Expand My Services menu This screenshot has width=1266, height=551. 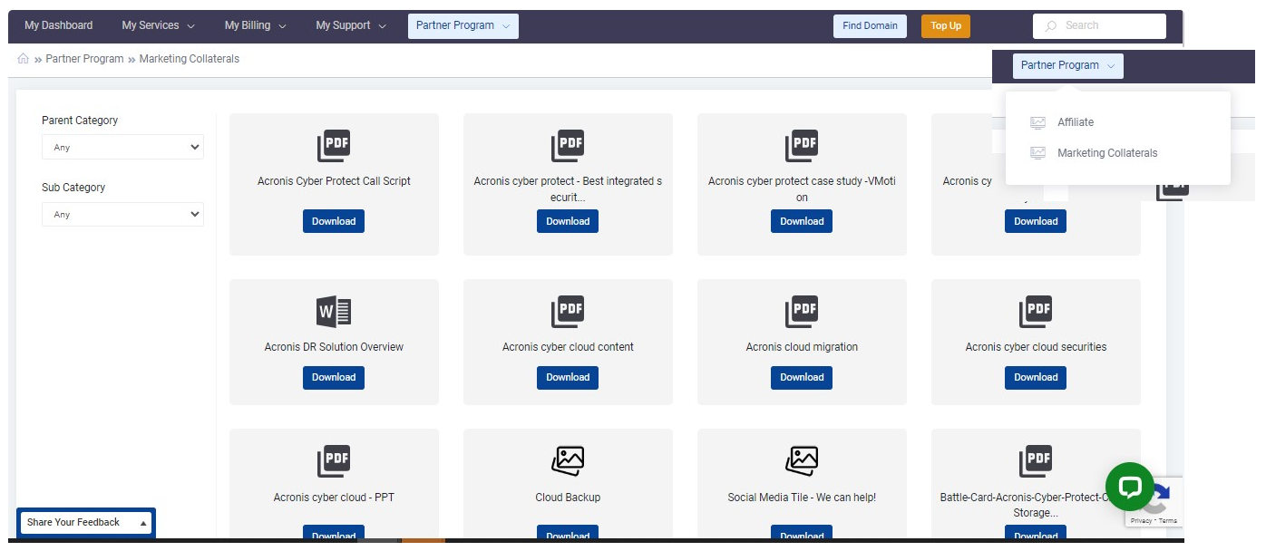(x=159, y=25)
